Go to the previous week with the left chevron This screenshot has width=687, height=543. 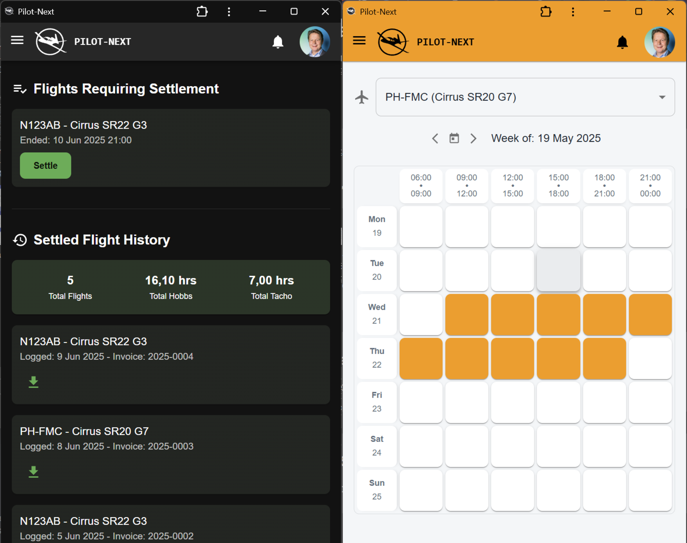(x=435, y=138)
